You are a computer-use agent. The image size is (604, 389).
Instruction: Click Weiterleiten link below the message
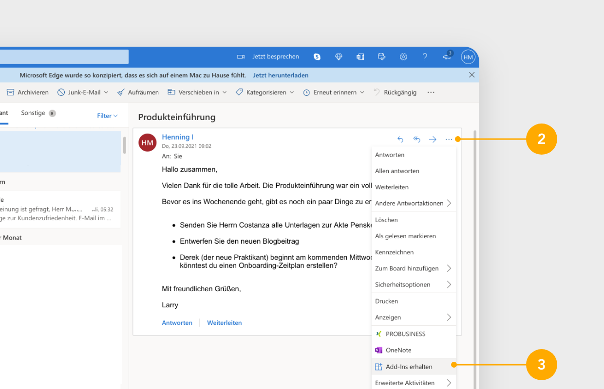pyautogui.click(x=225, y=323)
